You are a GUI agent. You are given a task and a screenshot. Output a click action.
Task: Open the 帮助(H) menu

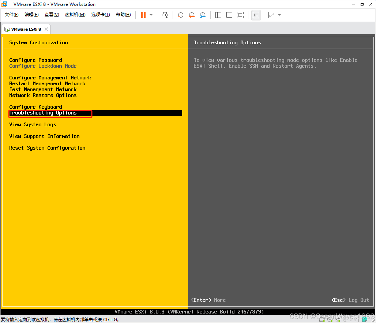point(123,15)
